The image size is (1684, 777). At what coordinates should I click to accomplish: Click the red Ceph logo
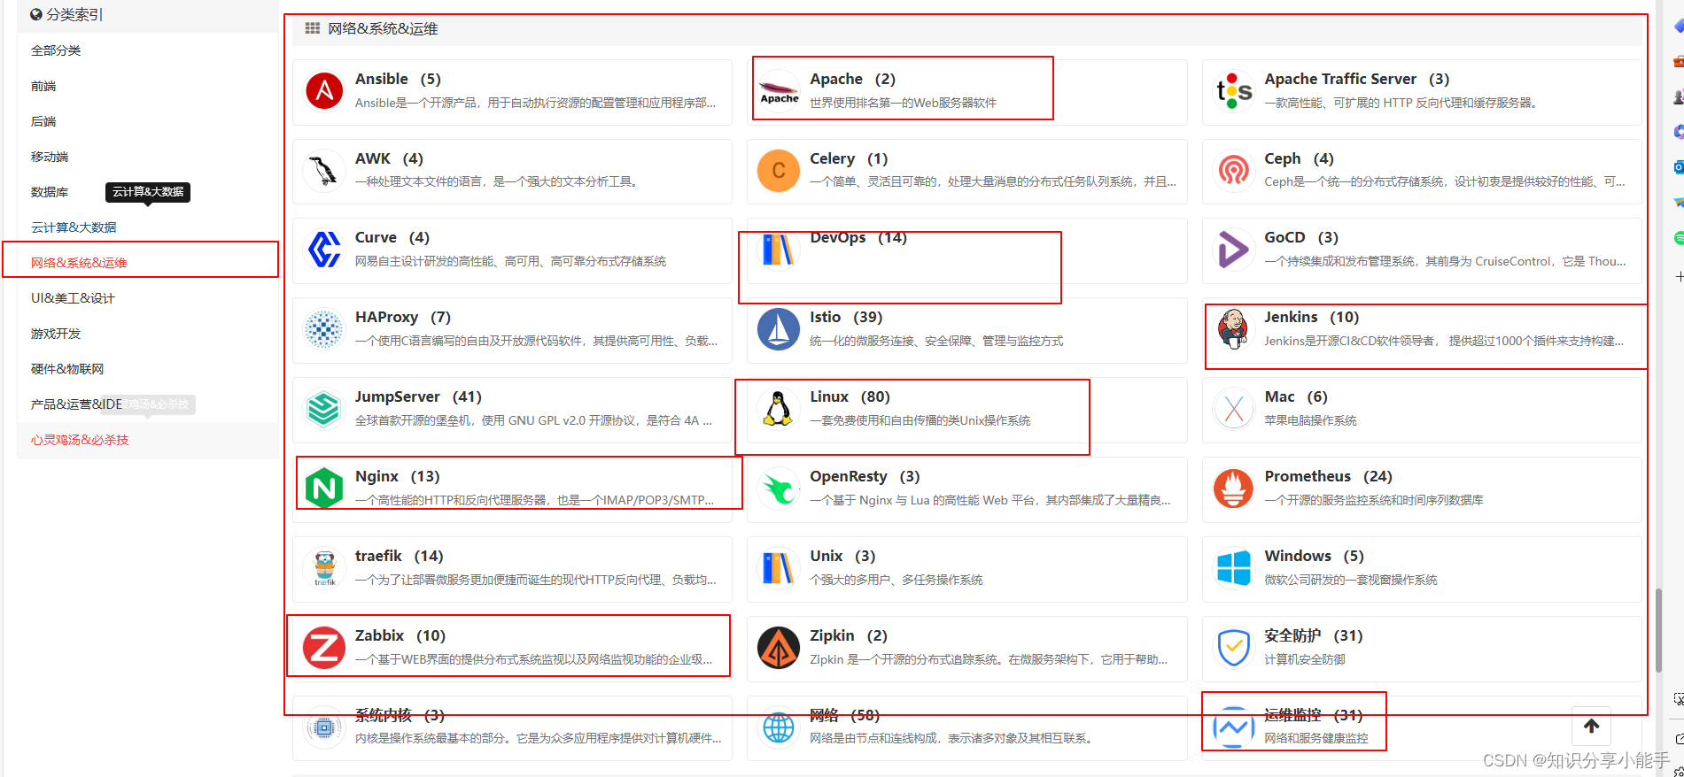[1234, 171]
